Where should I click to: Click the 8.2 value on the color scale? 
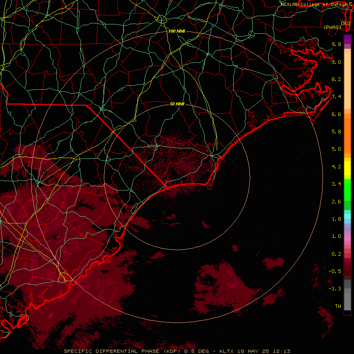coord(336,79)
